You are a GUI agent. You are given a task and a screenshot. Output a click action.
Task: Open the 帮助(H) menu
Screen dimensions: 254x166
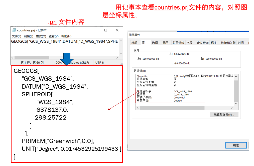[66, 36]
